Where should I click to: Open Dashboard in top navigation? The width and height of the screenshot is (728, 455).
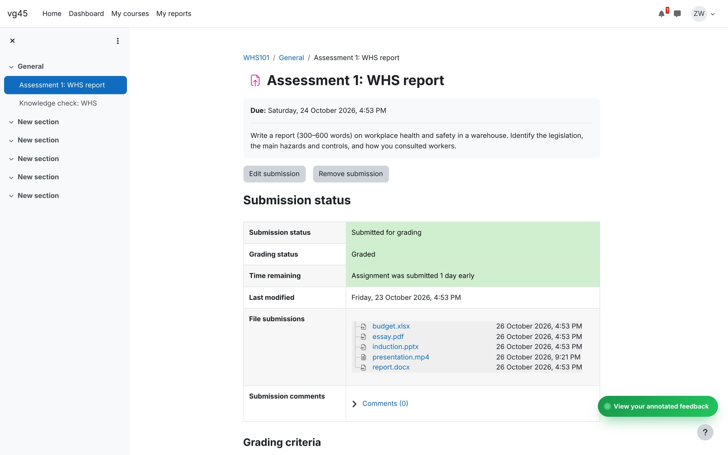click(86, 14)
